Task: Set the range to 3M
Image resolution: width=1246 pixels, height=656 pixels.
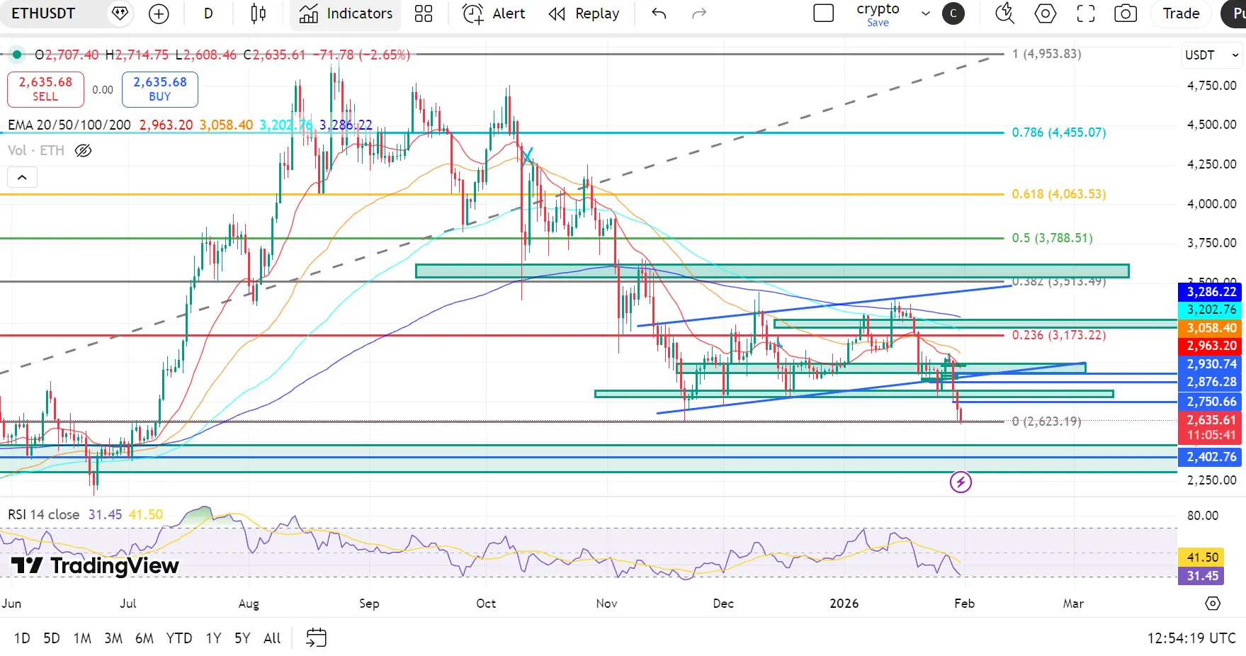Action: pyautogui.click(x=113, y=638)
